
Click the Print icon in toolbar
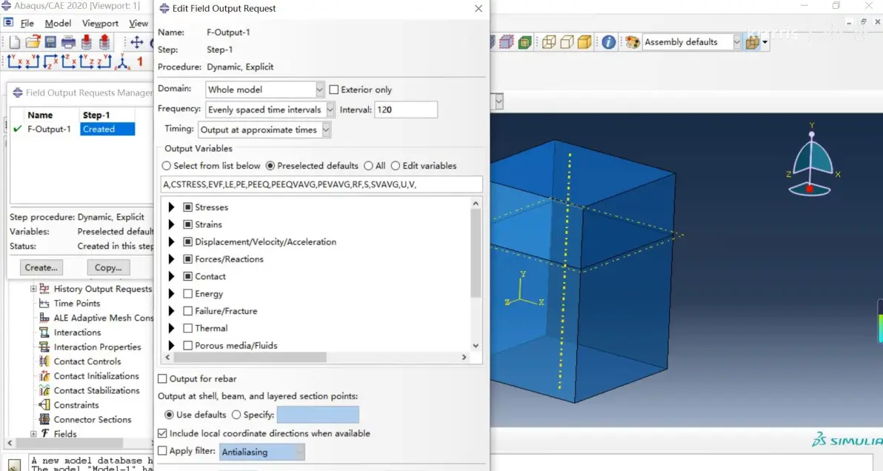click(69, 42)
